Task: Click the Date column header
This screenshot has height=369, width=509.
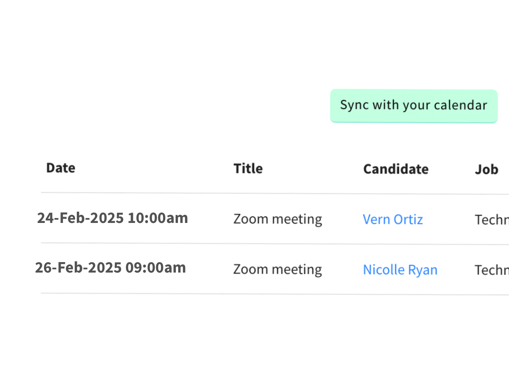Action: click(61, 168)
